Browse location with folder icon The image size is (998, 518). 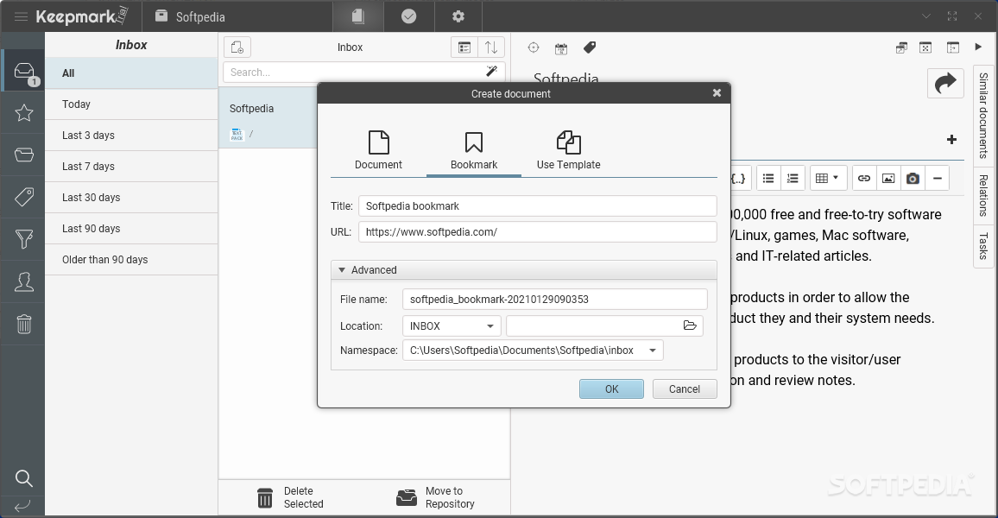[689, 325]
